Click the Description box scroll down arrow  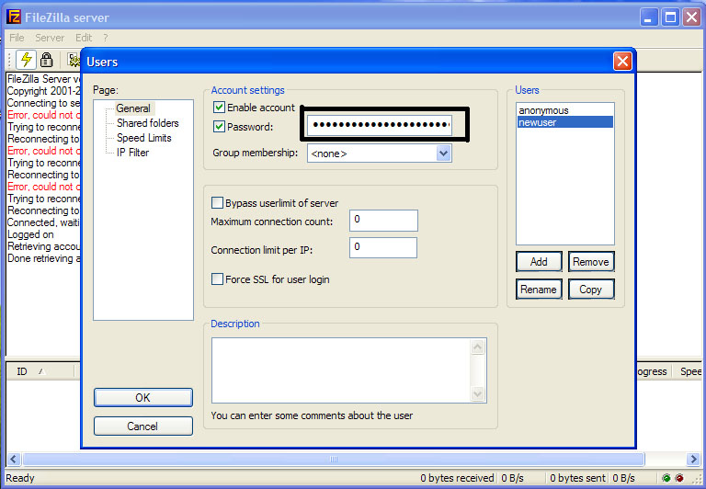click(x=477, y=394)
